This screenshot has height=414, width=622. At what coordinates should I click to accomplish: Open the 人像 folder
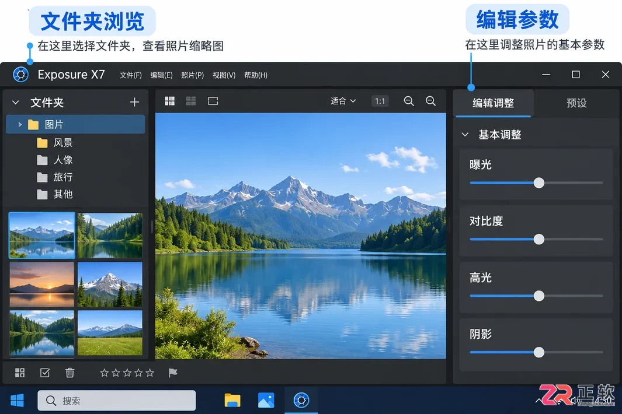tap(55, 160)
